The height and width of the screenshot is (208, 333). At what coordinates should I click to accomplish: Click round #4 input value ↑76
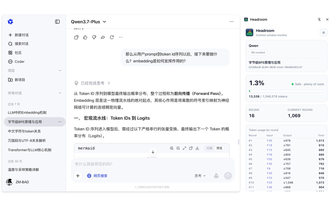pos(269,155)
